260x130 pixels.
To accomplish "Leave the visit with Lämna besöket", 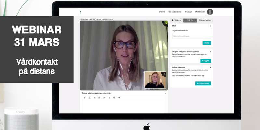I will [x=205, y=20].
